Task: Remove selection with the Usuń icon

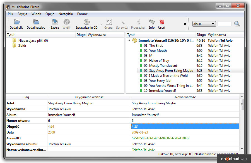Action: [162, 22]
